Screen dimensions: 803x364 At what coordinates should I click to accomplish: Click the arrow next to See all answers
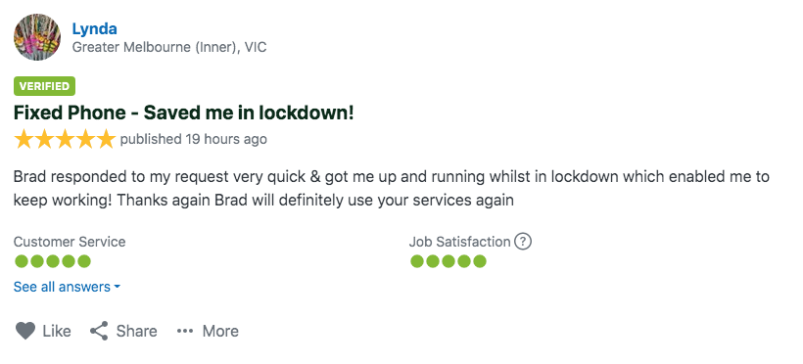click(x=117, y=288)
